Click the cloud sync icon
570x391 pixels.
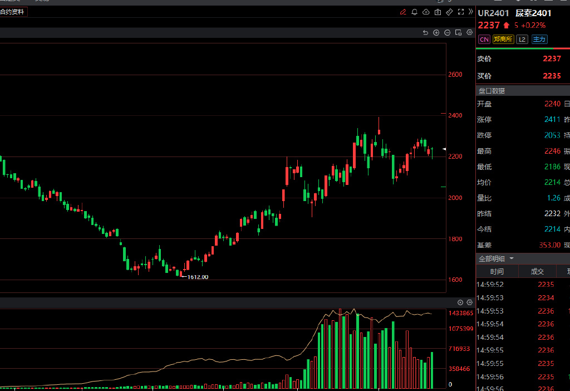[426, 12]
